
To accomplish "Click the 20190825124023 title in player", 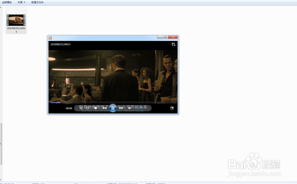I will [x=60, y=44].
